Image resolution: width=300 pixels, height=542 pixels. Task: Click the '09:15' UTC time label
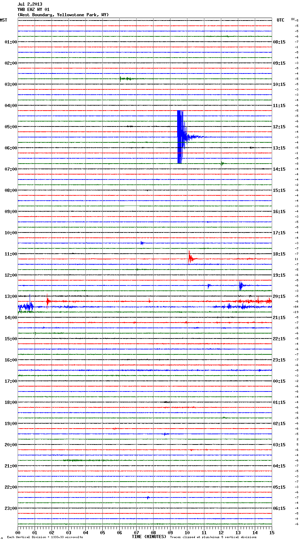tap(279, 63)
